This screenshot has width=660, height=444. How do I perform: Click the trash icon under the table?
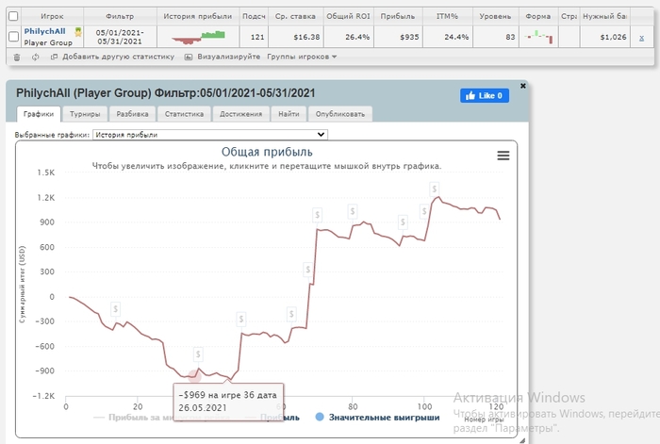pos(17,57)
